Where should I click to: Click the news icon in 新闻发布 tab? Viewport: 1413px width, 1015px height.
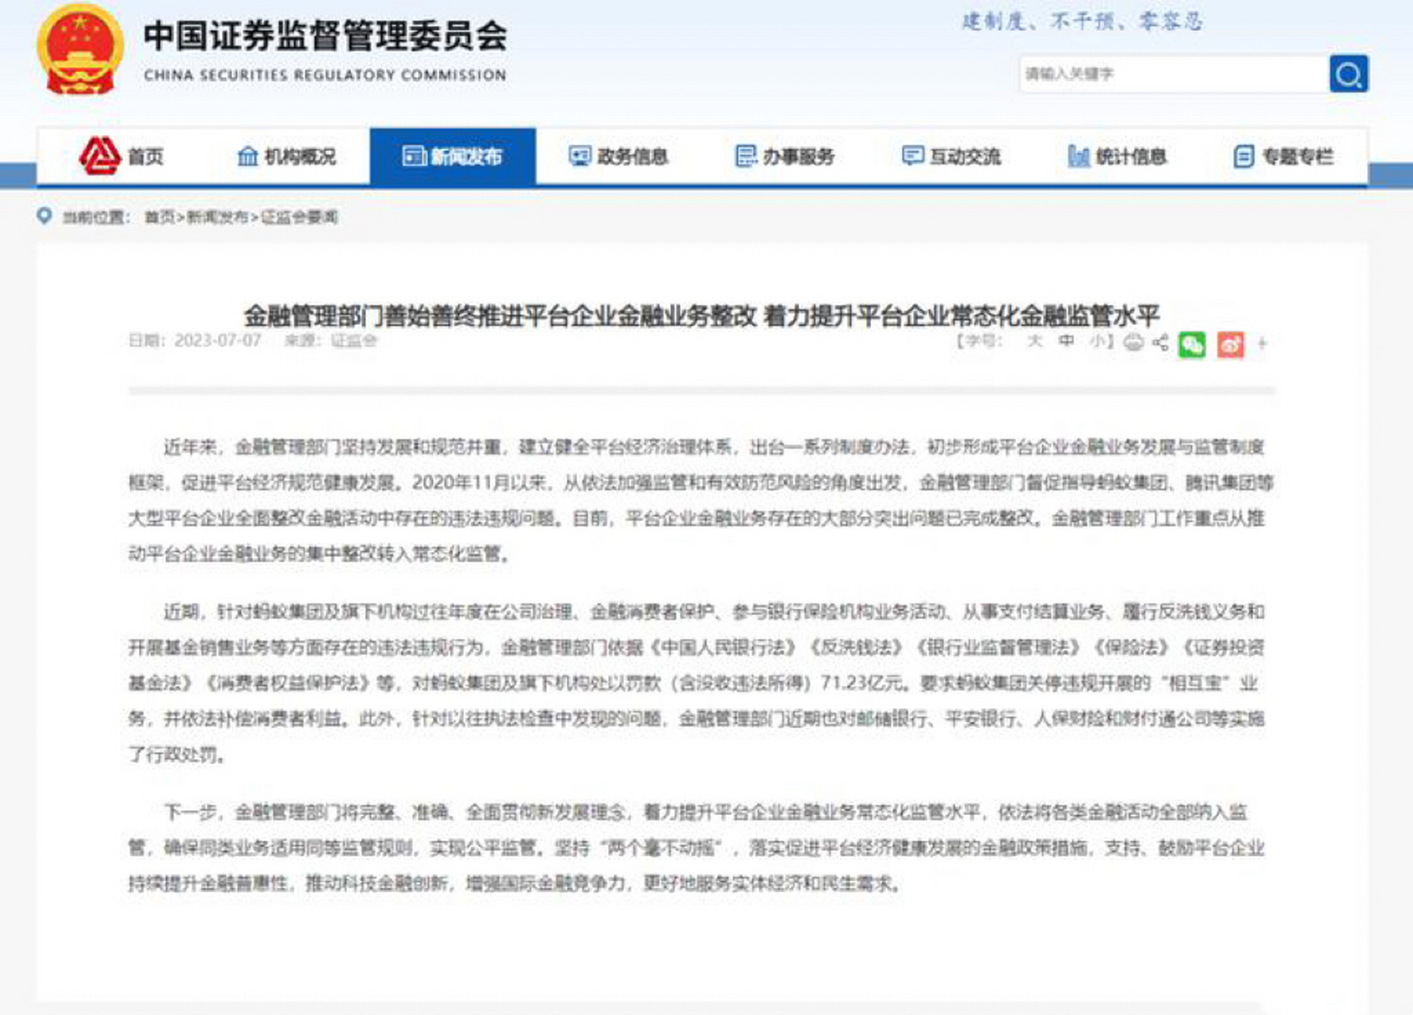414,156
